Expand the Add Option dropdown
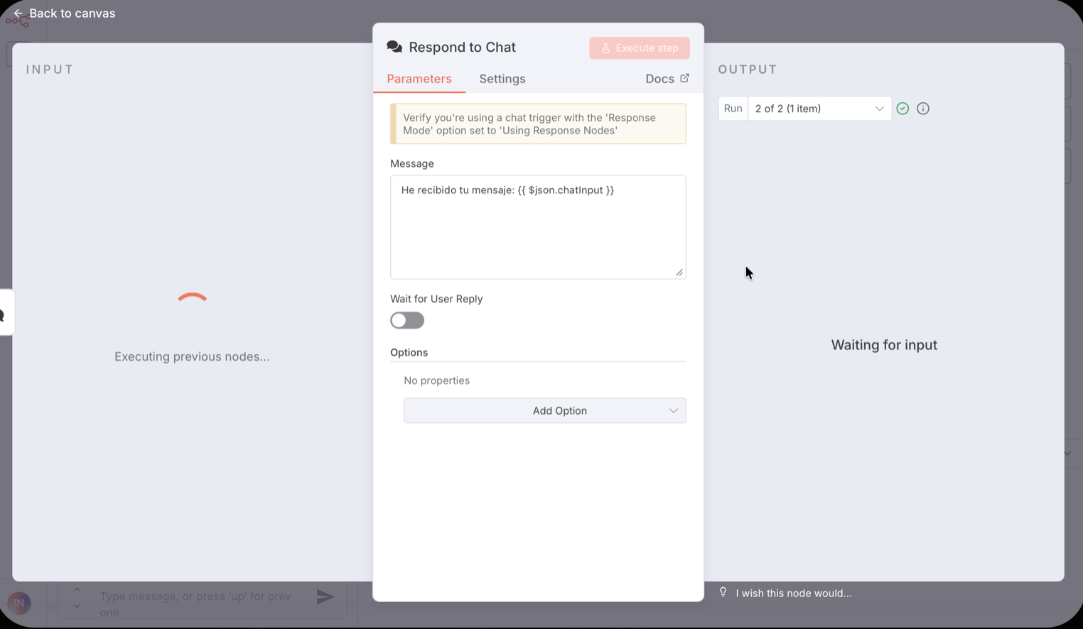Viewport: 1083px width, 629px height. click(x=544, y=410)
